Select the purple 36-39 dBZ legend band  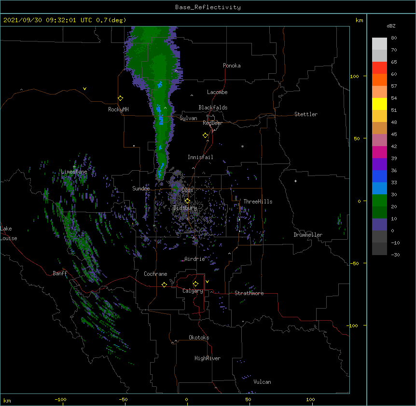tap(379, 164)
